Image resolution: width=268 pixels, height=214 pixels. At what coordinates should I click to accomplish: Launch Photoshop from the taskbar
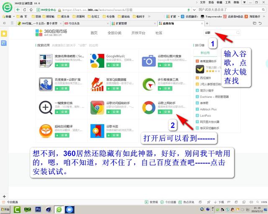tap(38, 209)
